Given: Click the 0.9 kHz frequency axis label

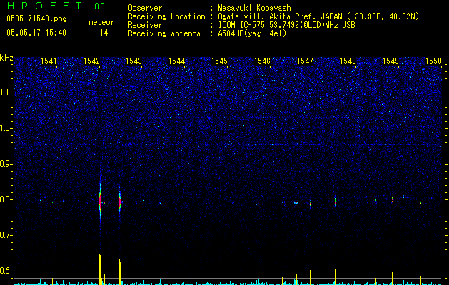Looking at the screenshot, I should (x=6, y=164).
